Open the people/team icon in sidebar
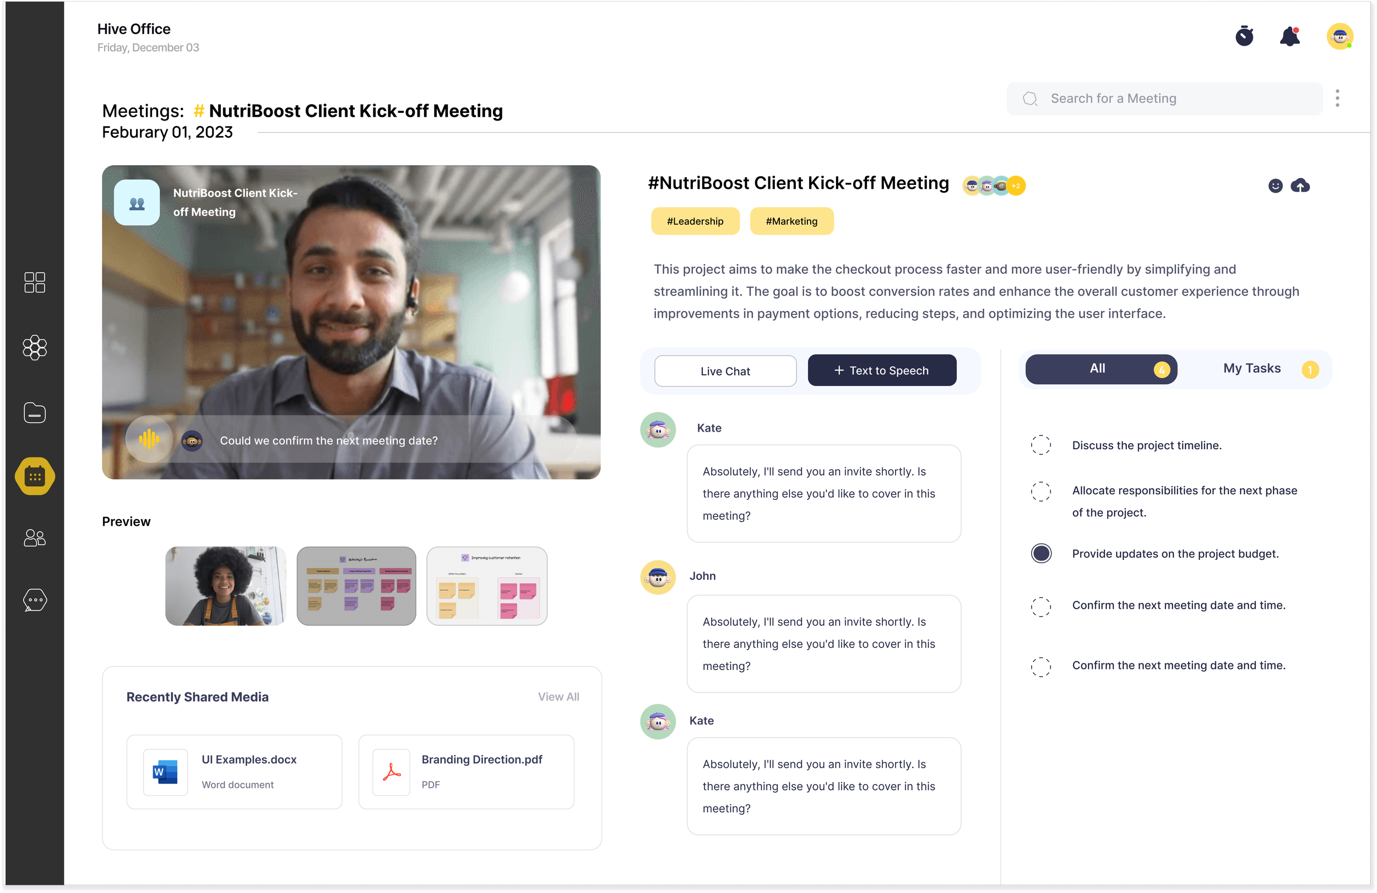 pos(35,538)
